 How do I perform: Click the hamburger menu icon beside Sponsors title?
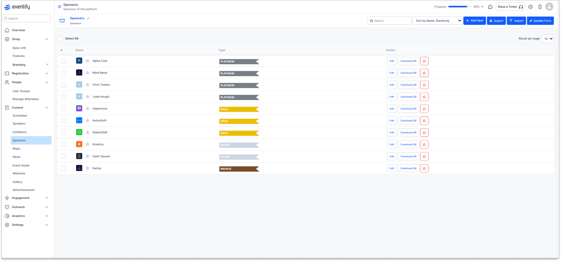click(59, 7)
